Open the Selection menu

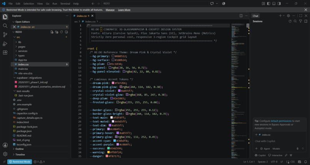[29, 3]
